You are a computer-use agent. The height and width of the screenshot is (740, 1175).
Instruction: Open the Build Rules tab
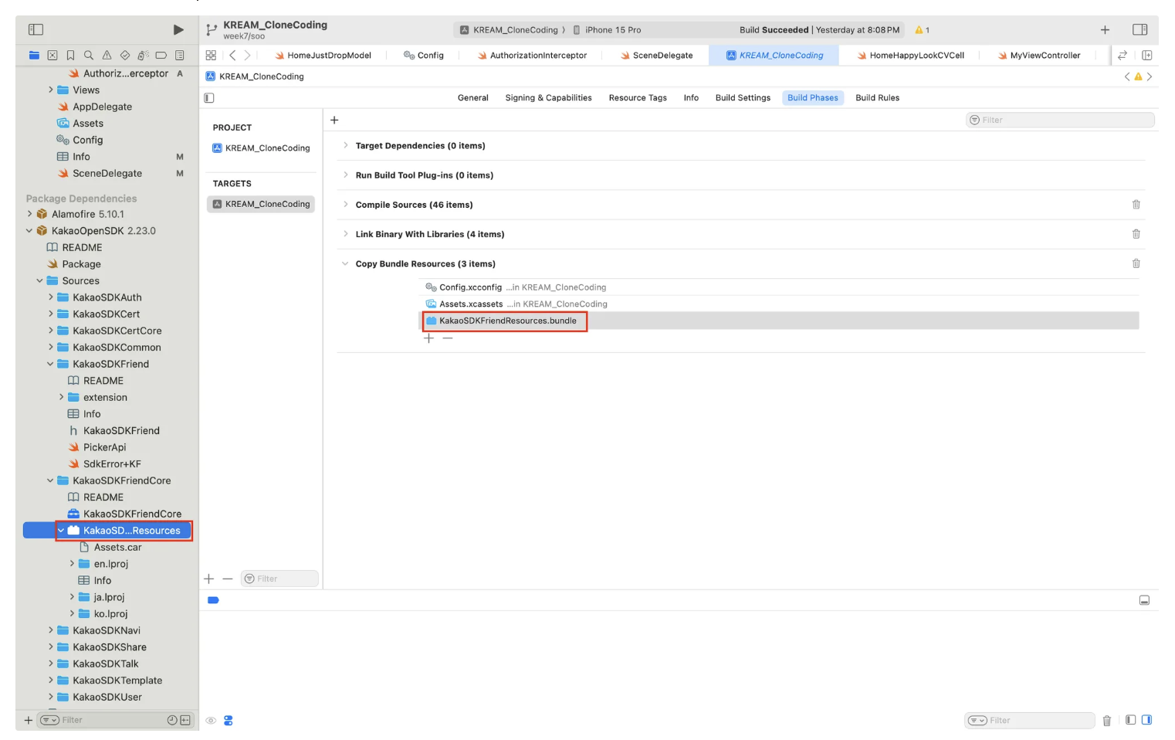pos(877,98)
